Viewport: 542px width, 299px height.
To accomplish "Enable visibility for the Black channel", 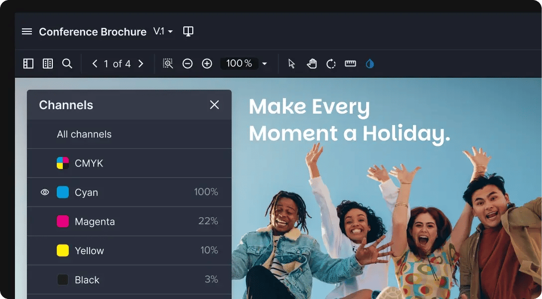I will coord(45,280).
